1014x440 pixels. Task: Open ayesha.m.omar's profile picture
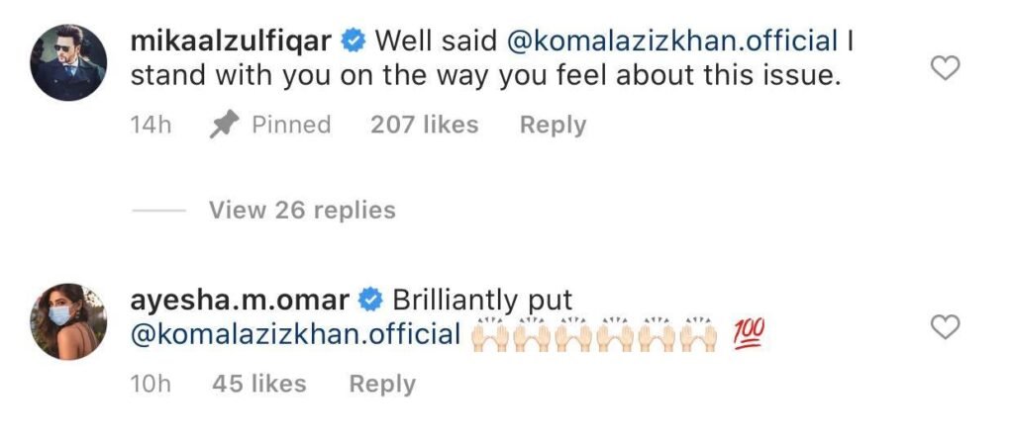66,320
